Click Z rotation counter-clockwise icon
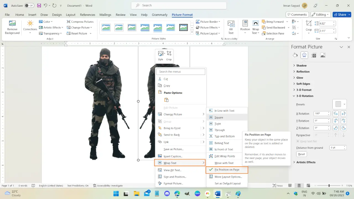The image size is (354, 199). pyautogui.click(x=343, y=128)
